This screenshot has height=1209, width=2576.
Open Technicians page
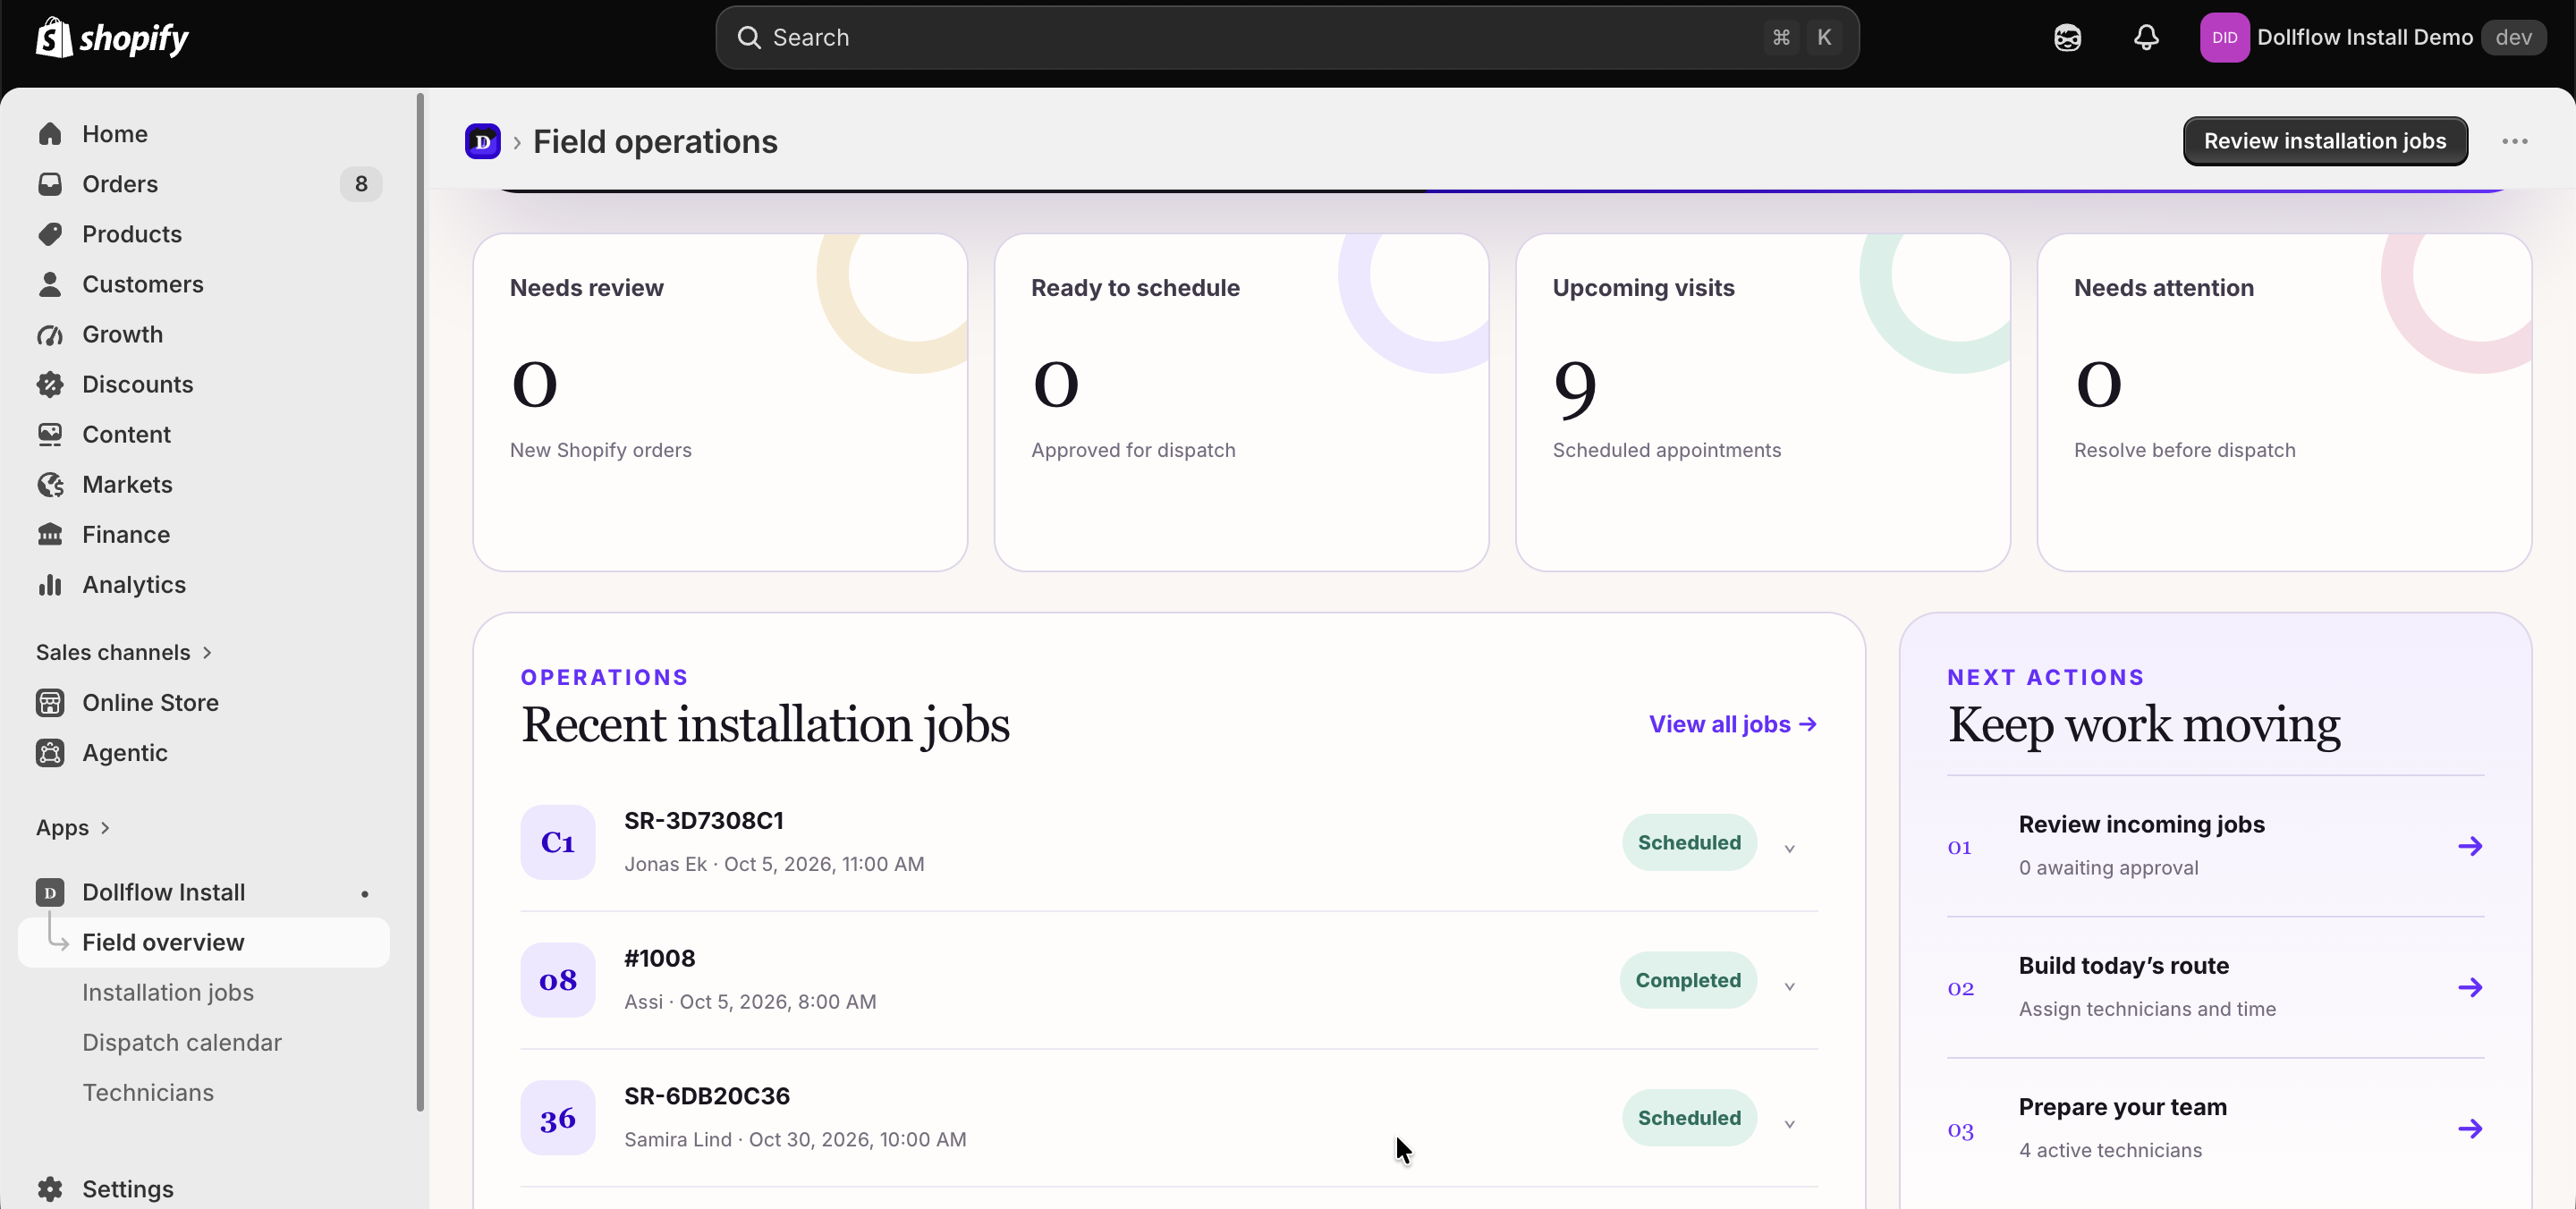click(x=204, y=1092)
